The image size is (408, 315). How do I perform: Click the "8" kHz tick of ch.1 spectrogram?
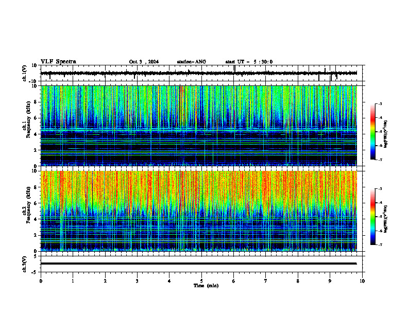36,102
